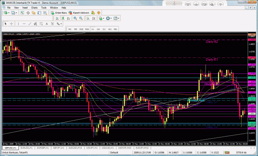Open the Insert menu
This screenshot has width=258, height=156.
point(25,8)
